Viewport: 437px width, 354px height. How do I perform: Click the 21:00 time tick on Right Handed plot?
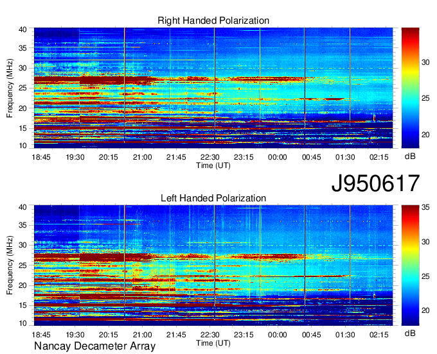tap(143, 157)
